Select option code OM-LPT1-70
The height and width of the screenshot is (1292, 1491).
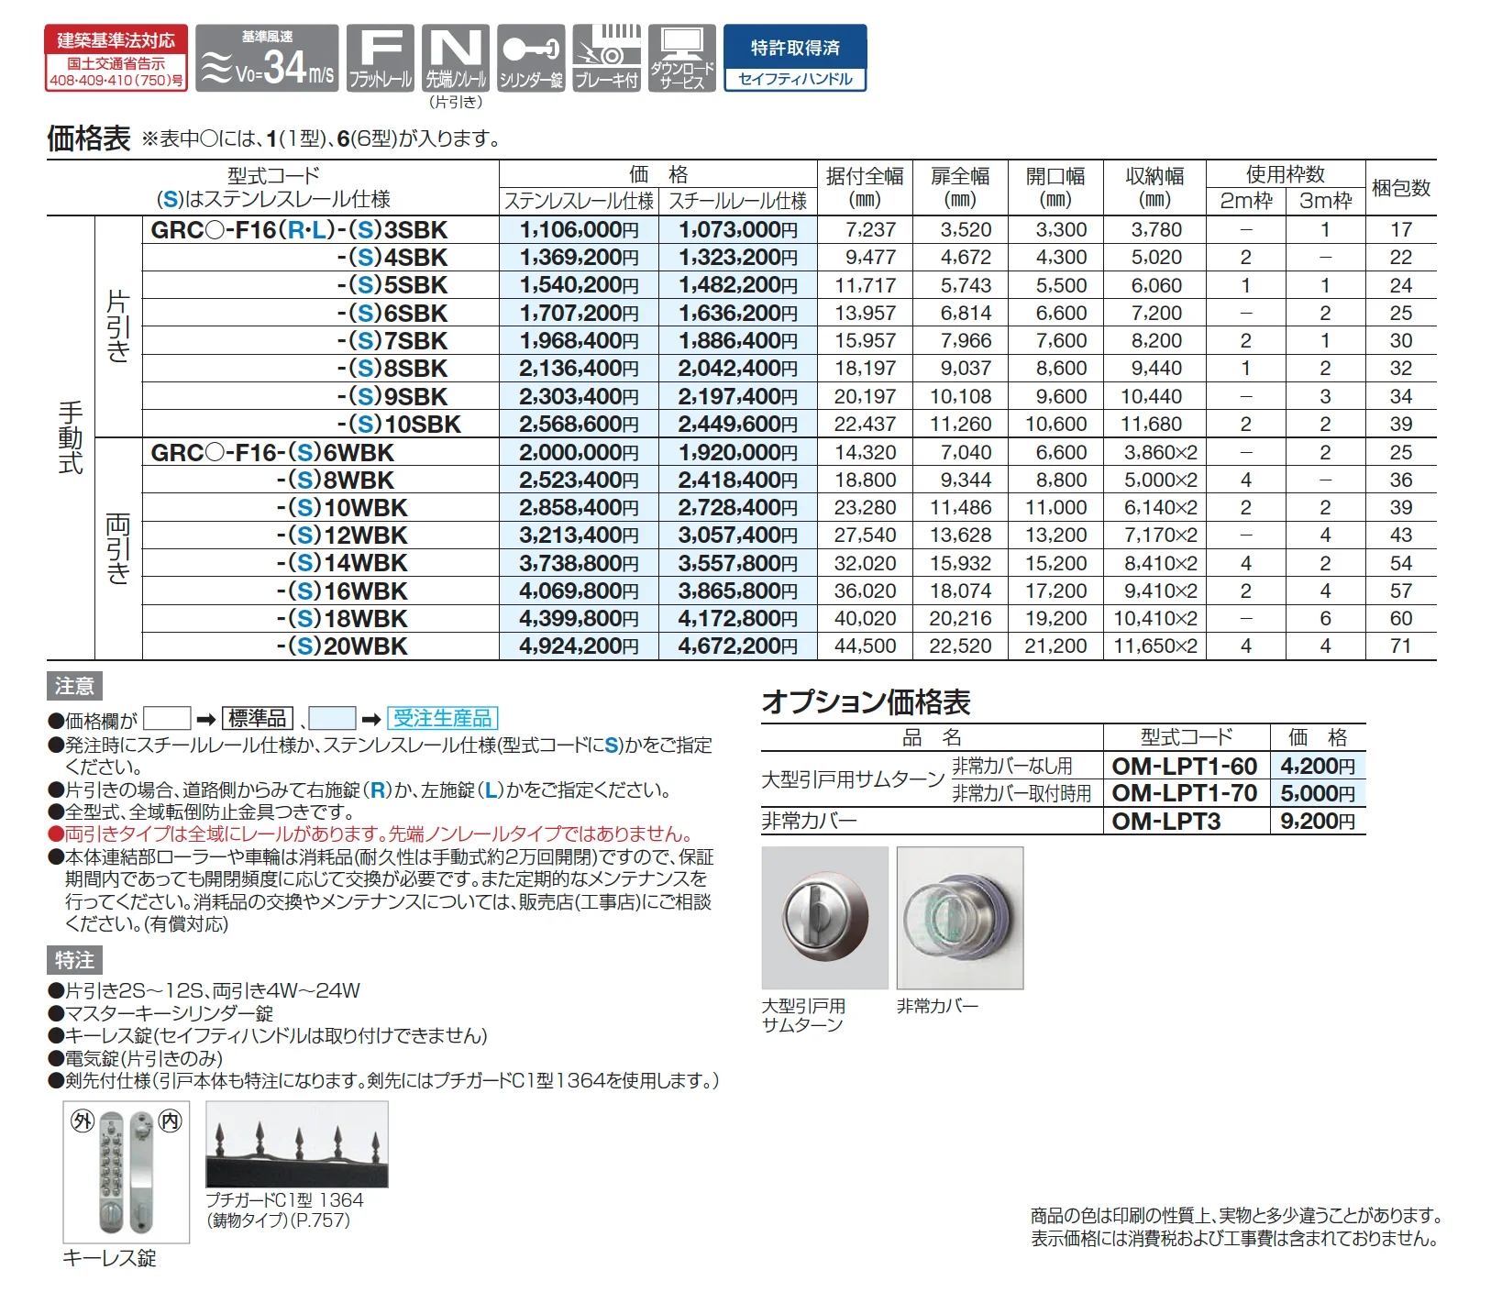tap(1185, 793)
